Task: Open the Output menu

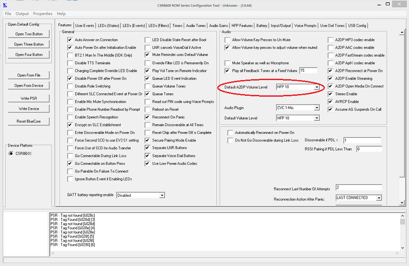Action: [22, 14]
